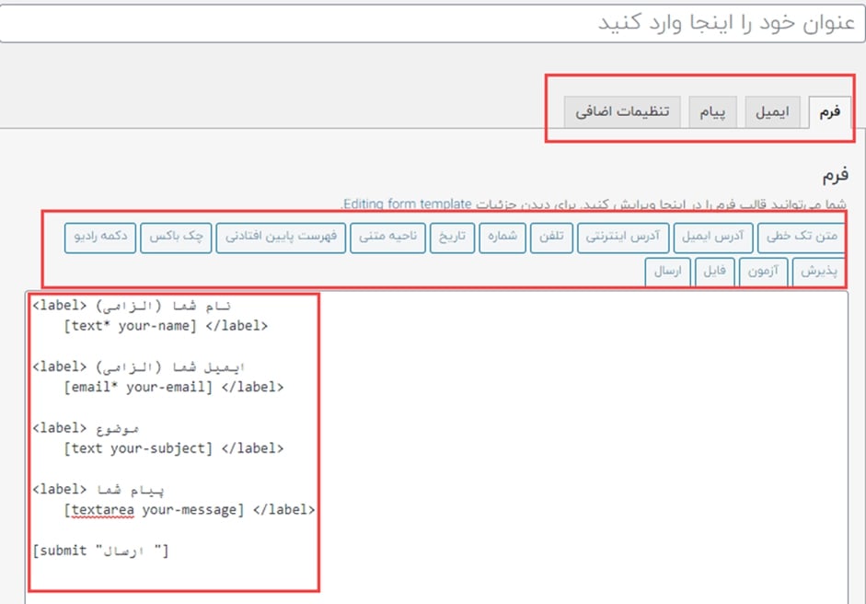Insert a ناحیه متنی tag
The image size is (866, 604).
[387, 238]
